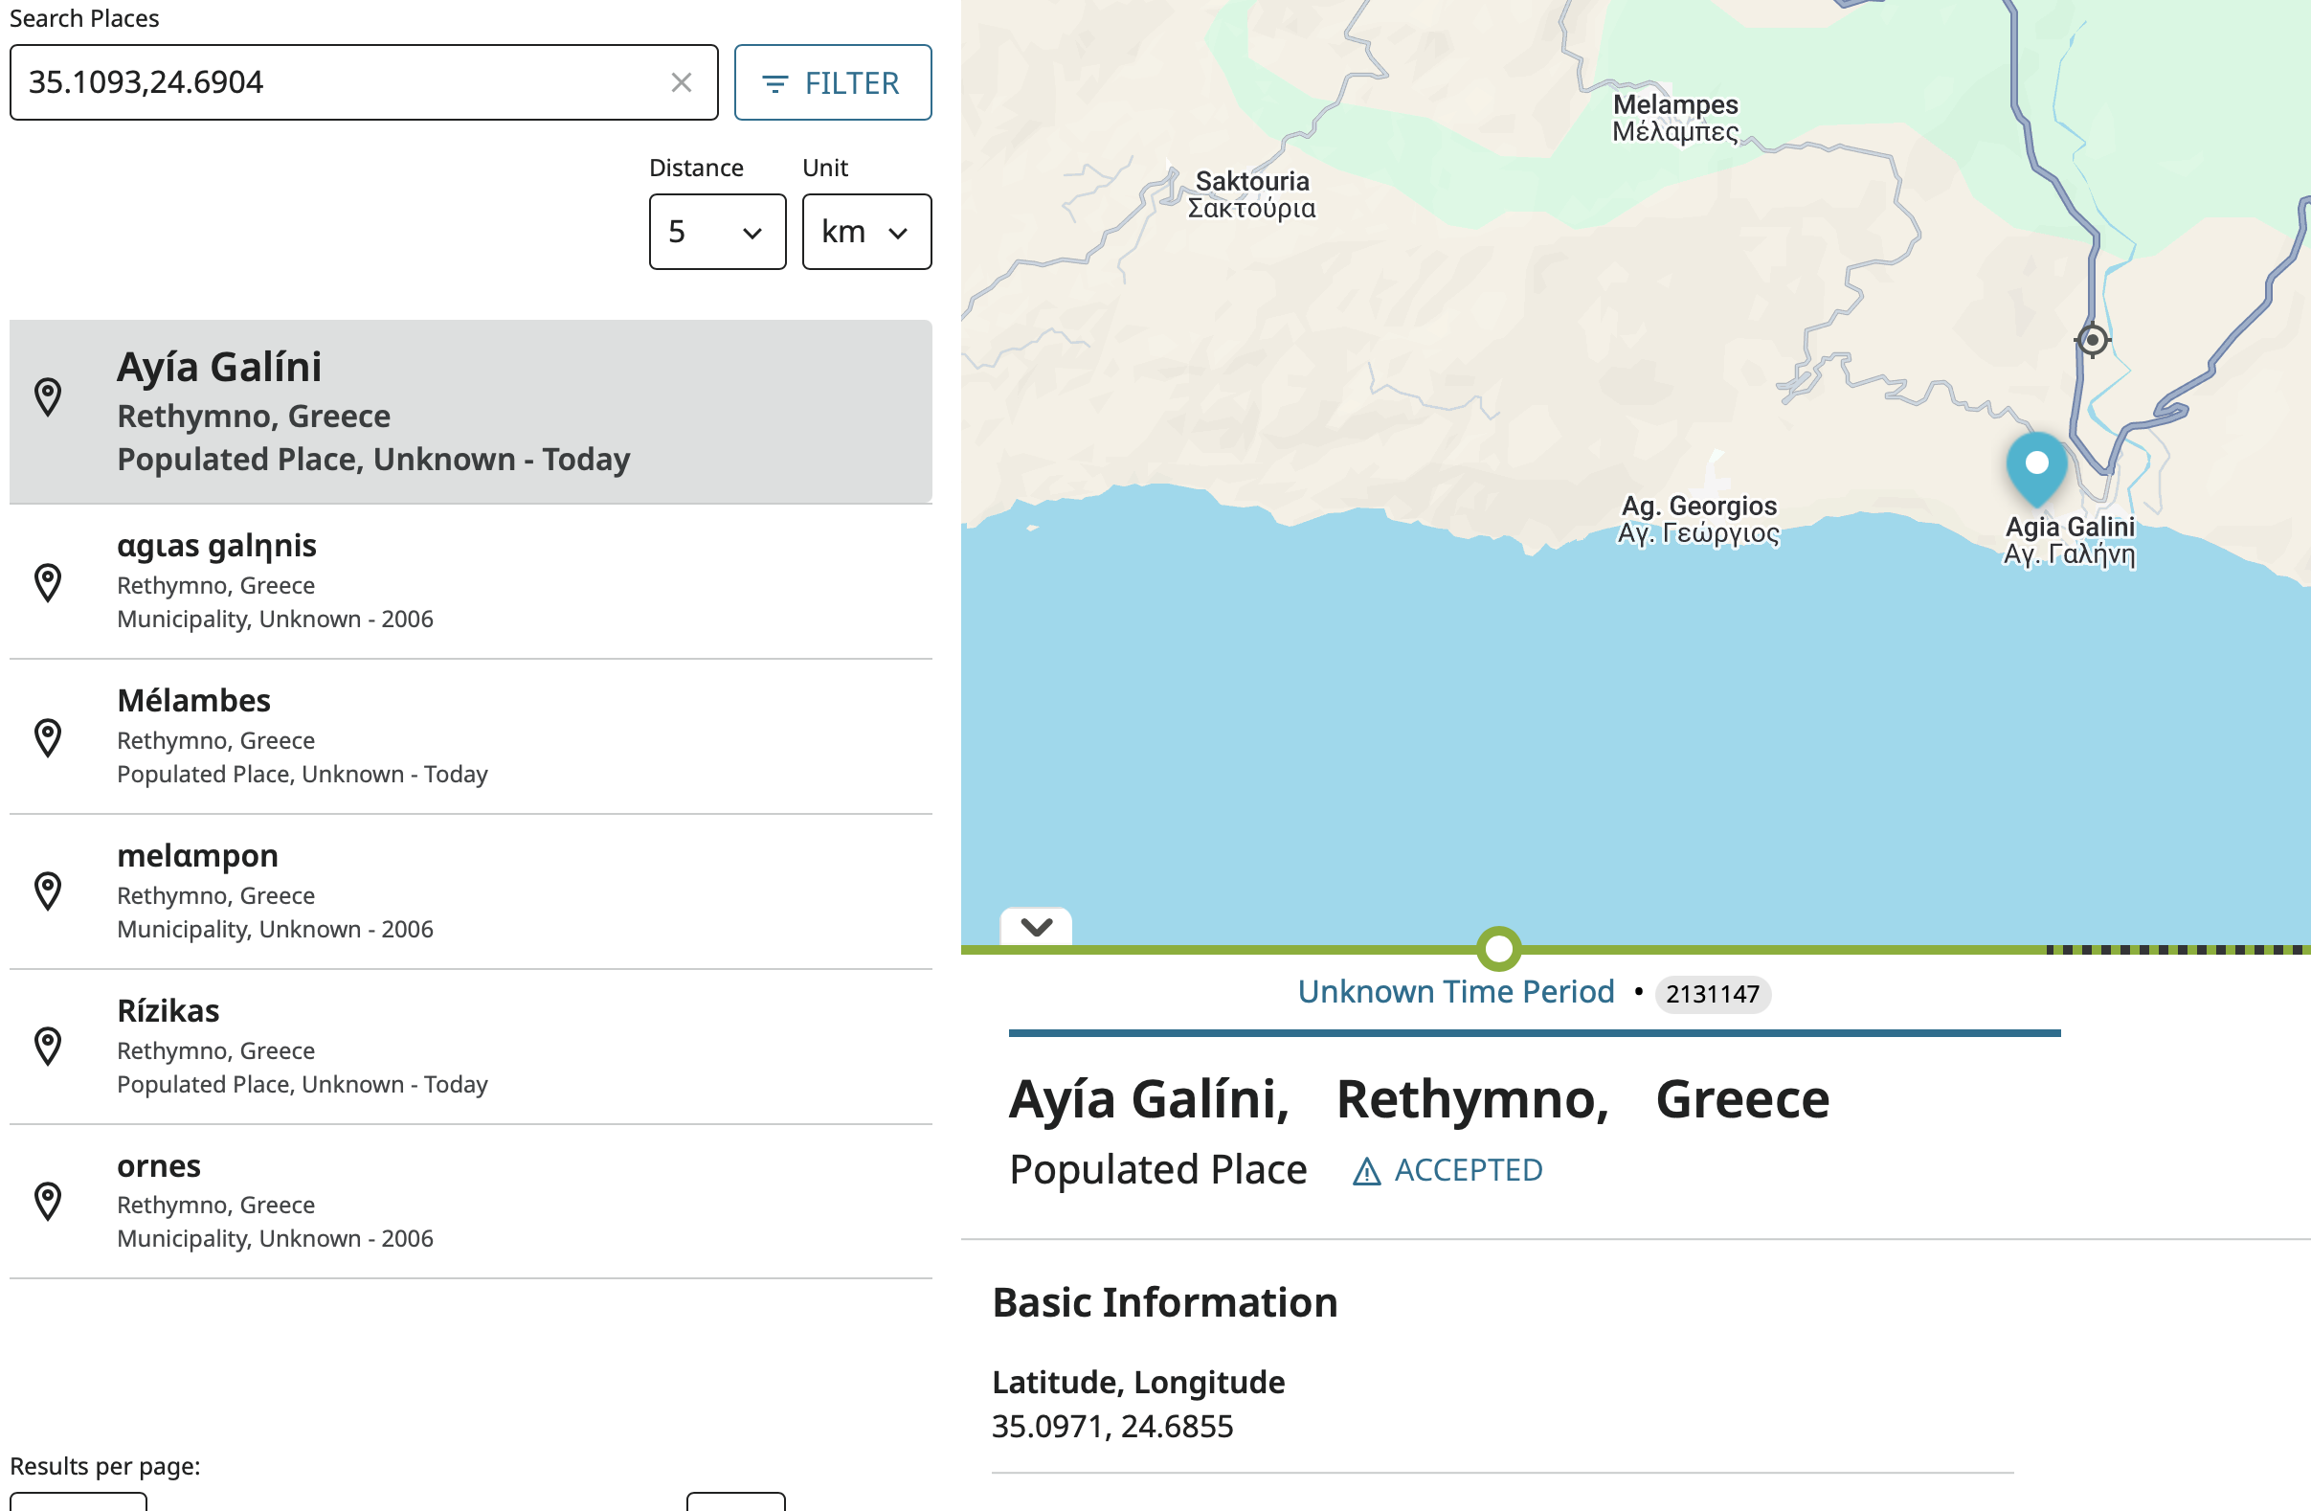Click the pin icon next to Mélambes
2311x1511 pixels.
coord(48,737)
